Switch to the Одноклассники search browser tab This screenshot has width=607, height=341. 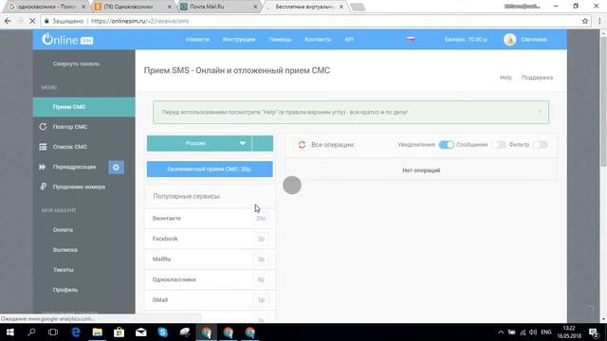point(46,7)
